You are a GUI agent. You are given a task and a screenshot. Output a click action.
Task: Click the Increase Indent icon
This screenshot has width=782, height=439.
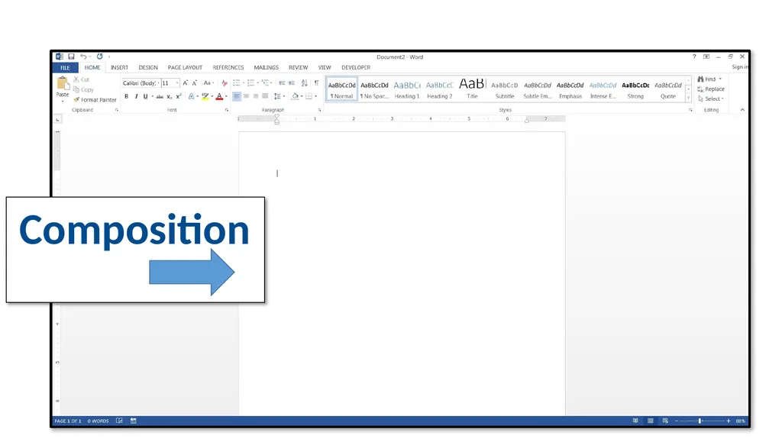coord(292,83)
